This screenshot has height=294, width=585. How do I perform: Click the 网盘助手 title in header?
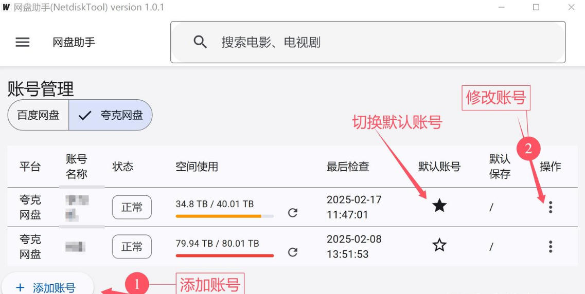[x=74, y=42]
